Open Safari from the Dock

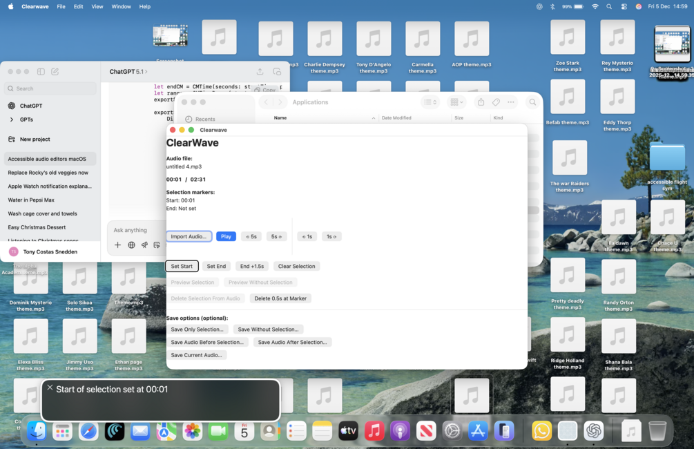pyautogui.click(x=88, y=430)
